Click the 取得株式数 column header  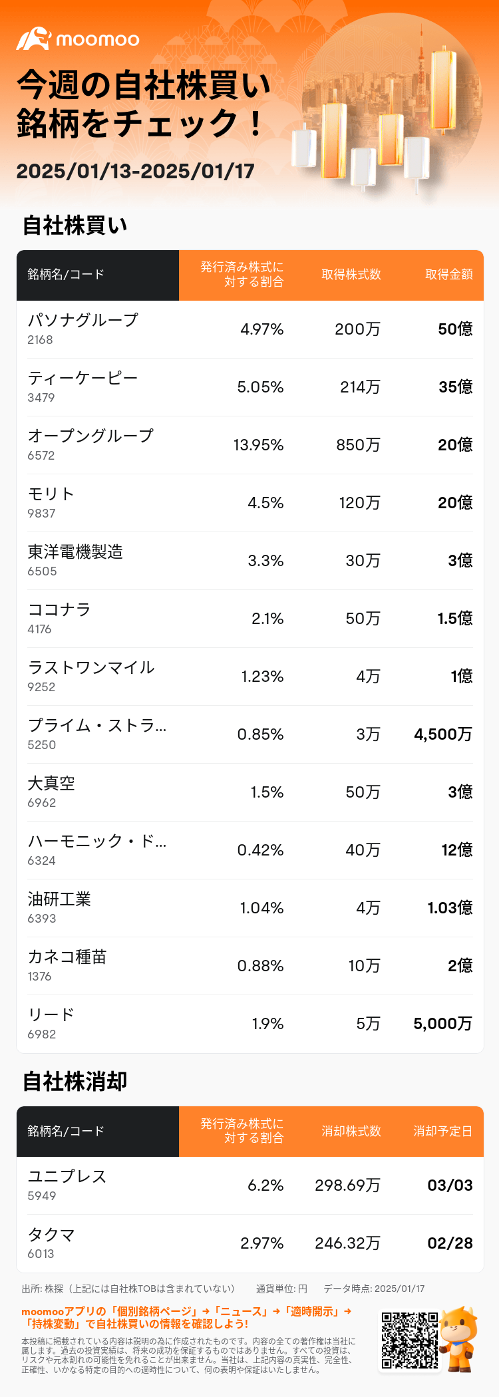[x=351, y=275]
